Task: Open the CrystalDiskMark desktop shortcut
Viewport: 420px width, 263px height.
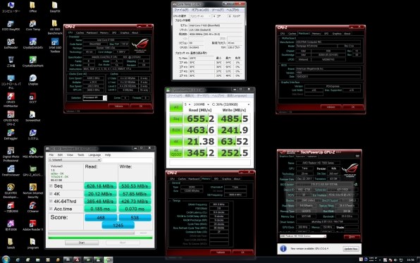Action: point(33,61)
